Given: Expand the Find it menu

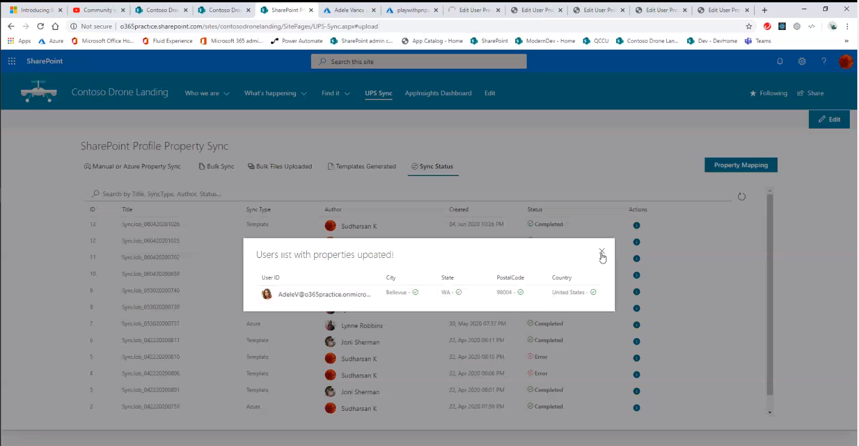Looking at the screenshot, I should [335, 93].
